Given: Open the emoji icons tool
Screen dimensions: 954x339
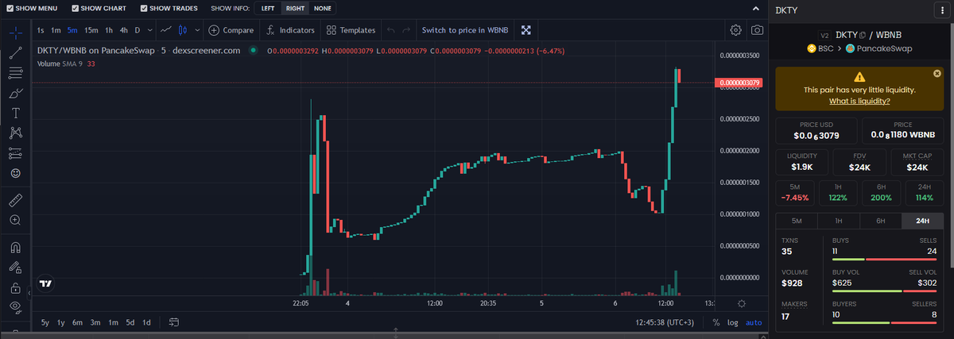Looking at the screenshot, I should point(15,172).
